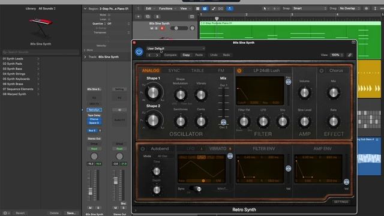Click the Shape Modulation knob
The height and width of the screenshot is (216, 384).
pyautogui.click(x=181, y=95)
